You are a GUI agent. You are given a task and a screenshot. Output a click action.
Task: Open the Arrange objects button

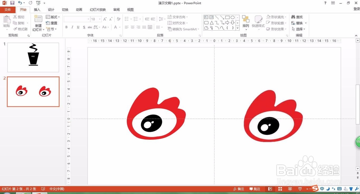tap(246, 22)
